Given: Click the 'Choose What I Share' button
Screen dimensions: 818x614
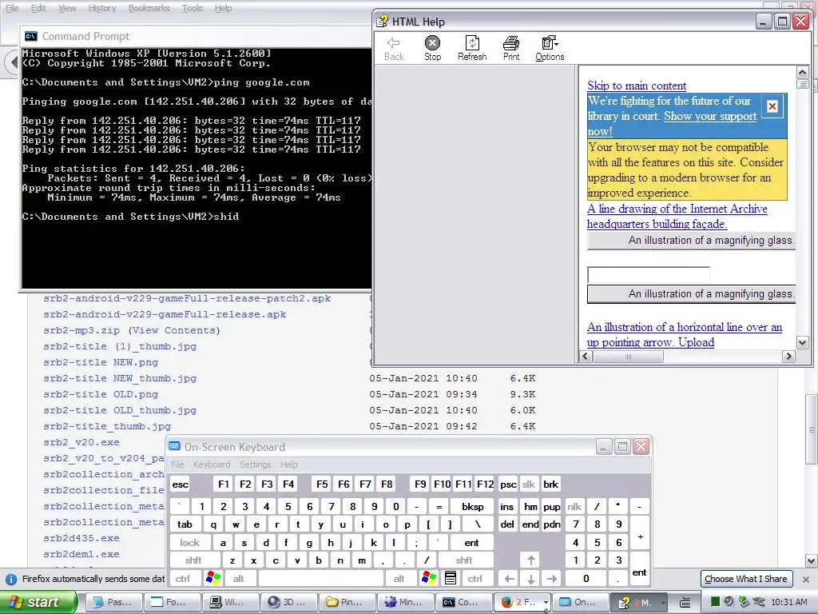Looking at the screenshot, I should click(x=745, y=579).
